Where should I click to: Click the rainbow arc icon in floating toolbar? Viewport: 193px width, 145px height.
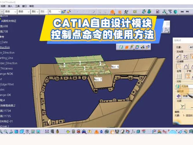point(143,47)
